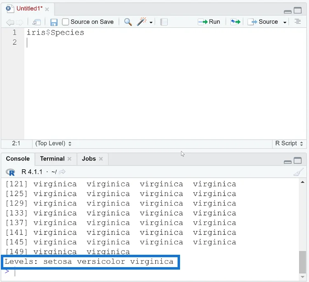
Task: Click the [137] row index in console
Action: coord(16,223)
